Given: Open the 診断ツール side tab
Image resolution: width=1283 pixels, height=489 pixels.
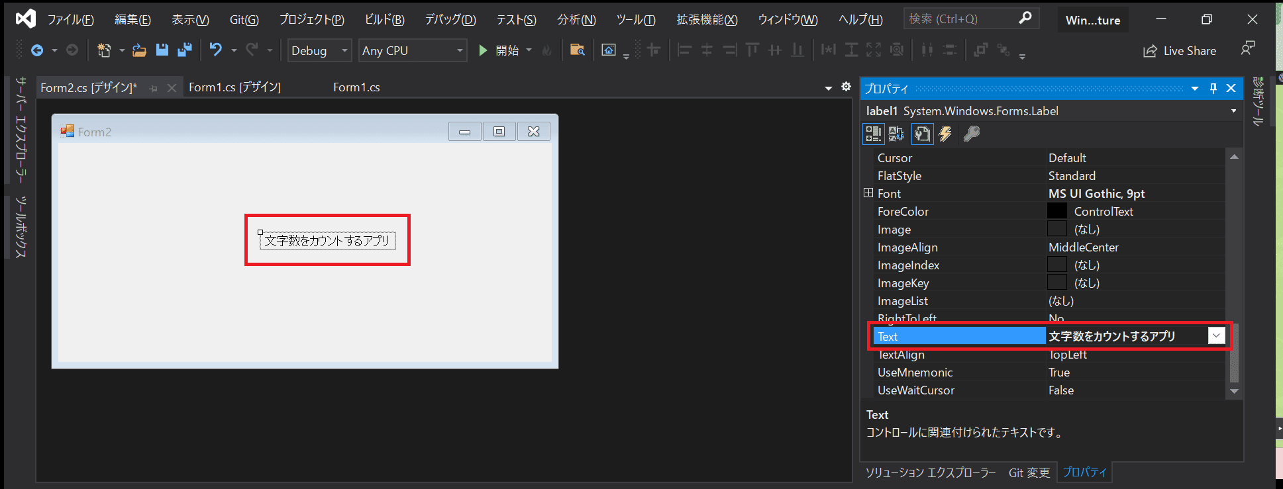Looking at the screenshot, I should point(1258,101).
